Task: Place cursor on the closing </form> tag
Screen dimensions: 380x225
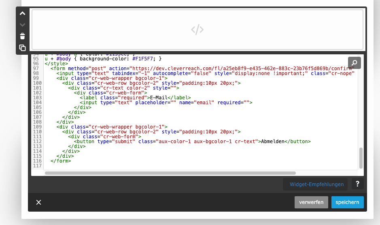Action: 61,161
